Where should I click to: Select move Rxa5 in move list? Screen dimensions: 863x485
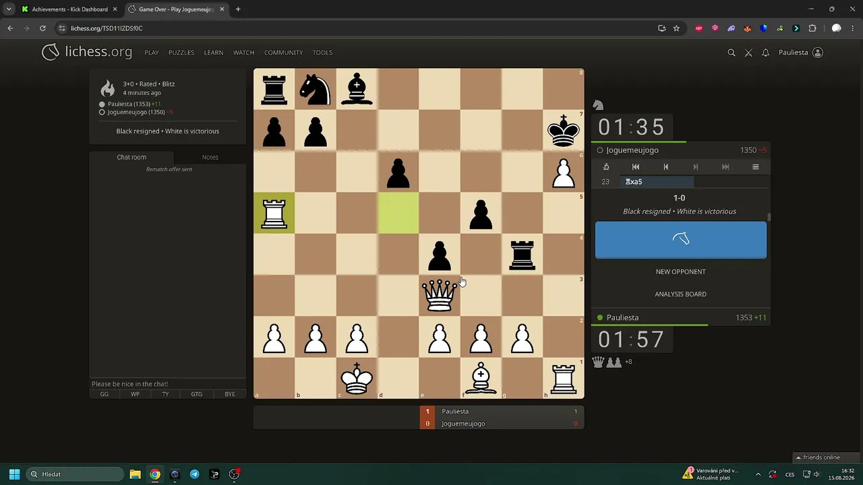coord(657,182)
